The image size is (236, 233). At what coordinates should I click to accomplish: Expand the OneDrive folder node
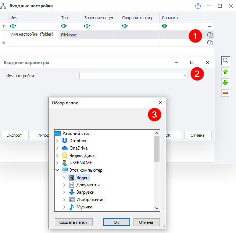tap(57, 148)
